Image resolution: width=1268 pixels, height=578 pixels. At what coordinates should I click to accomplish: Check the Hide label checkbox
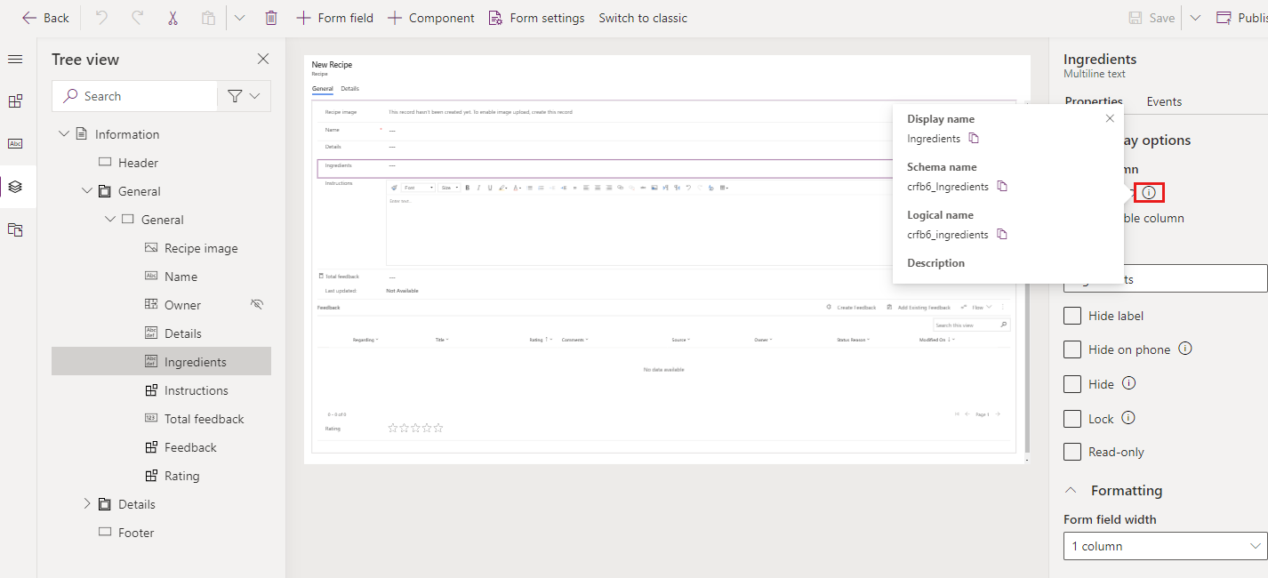pyautogui.click(x=1072, y=316)
